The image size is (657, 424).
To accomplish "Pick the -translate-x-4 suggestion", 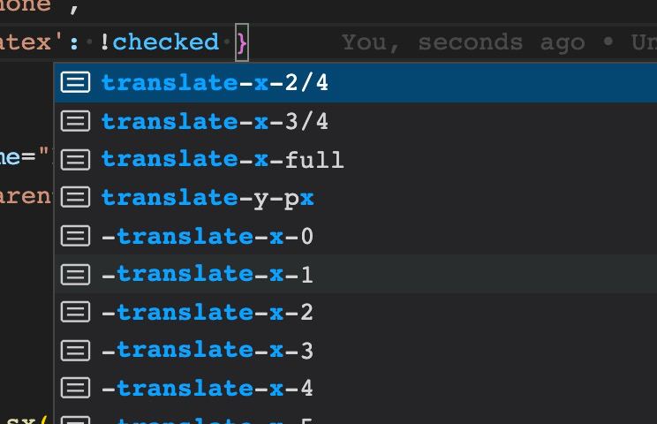I will [x=208, y=389].
